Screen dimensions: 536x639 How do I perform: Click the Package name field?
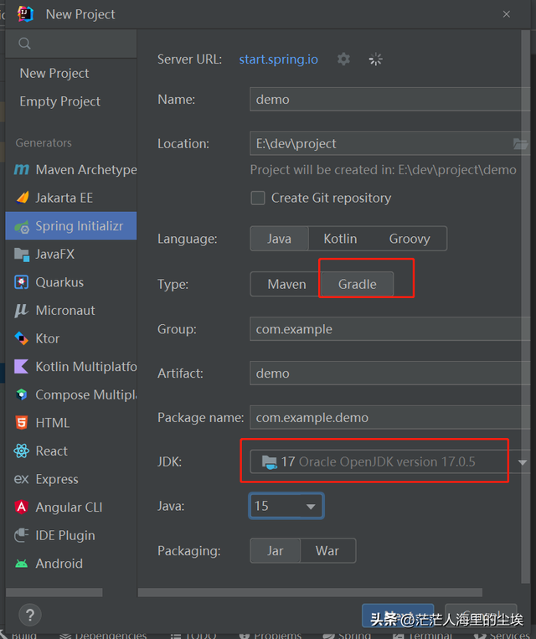(x=389, y=417)
